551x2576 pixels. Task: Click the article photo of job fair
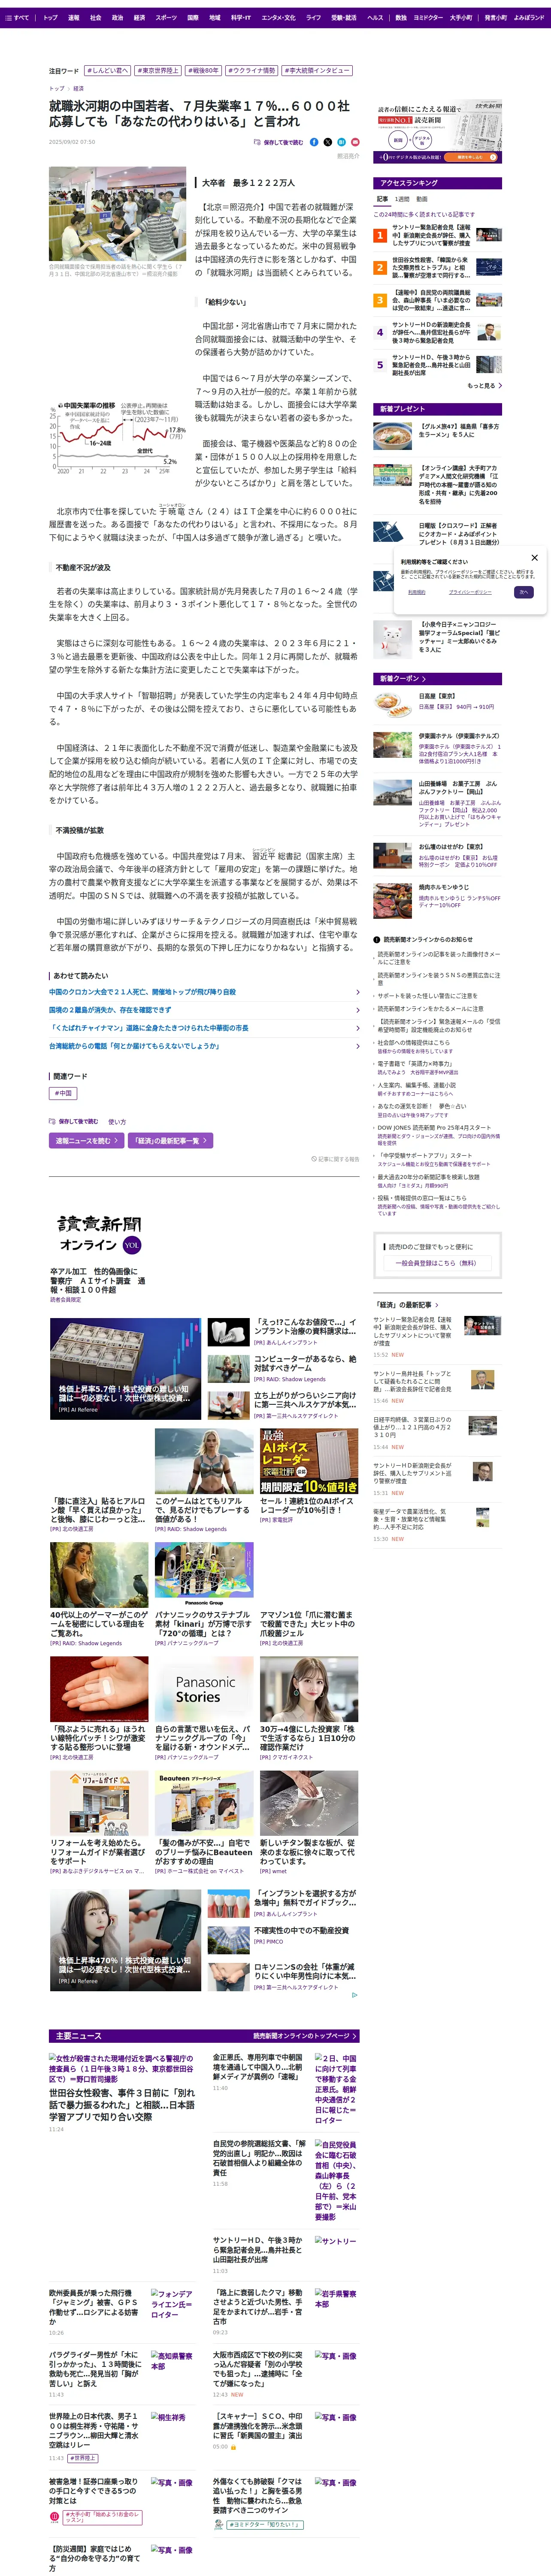[x=117, y=214]
